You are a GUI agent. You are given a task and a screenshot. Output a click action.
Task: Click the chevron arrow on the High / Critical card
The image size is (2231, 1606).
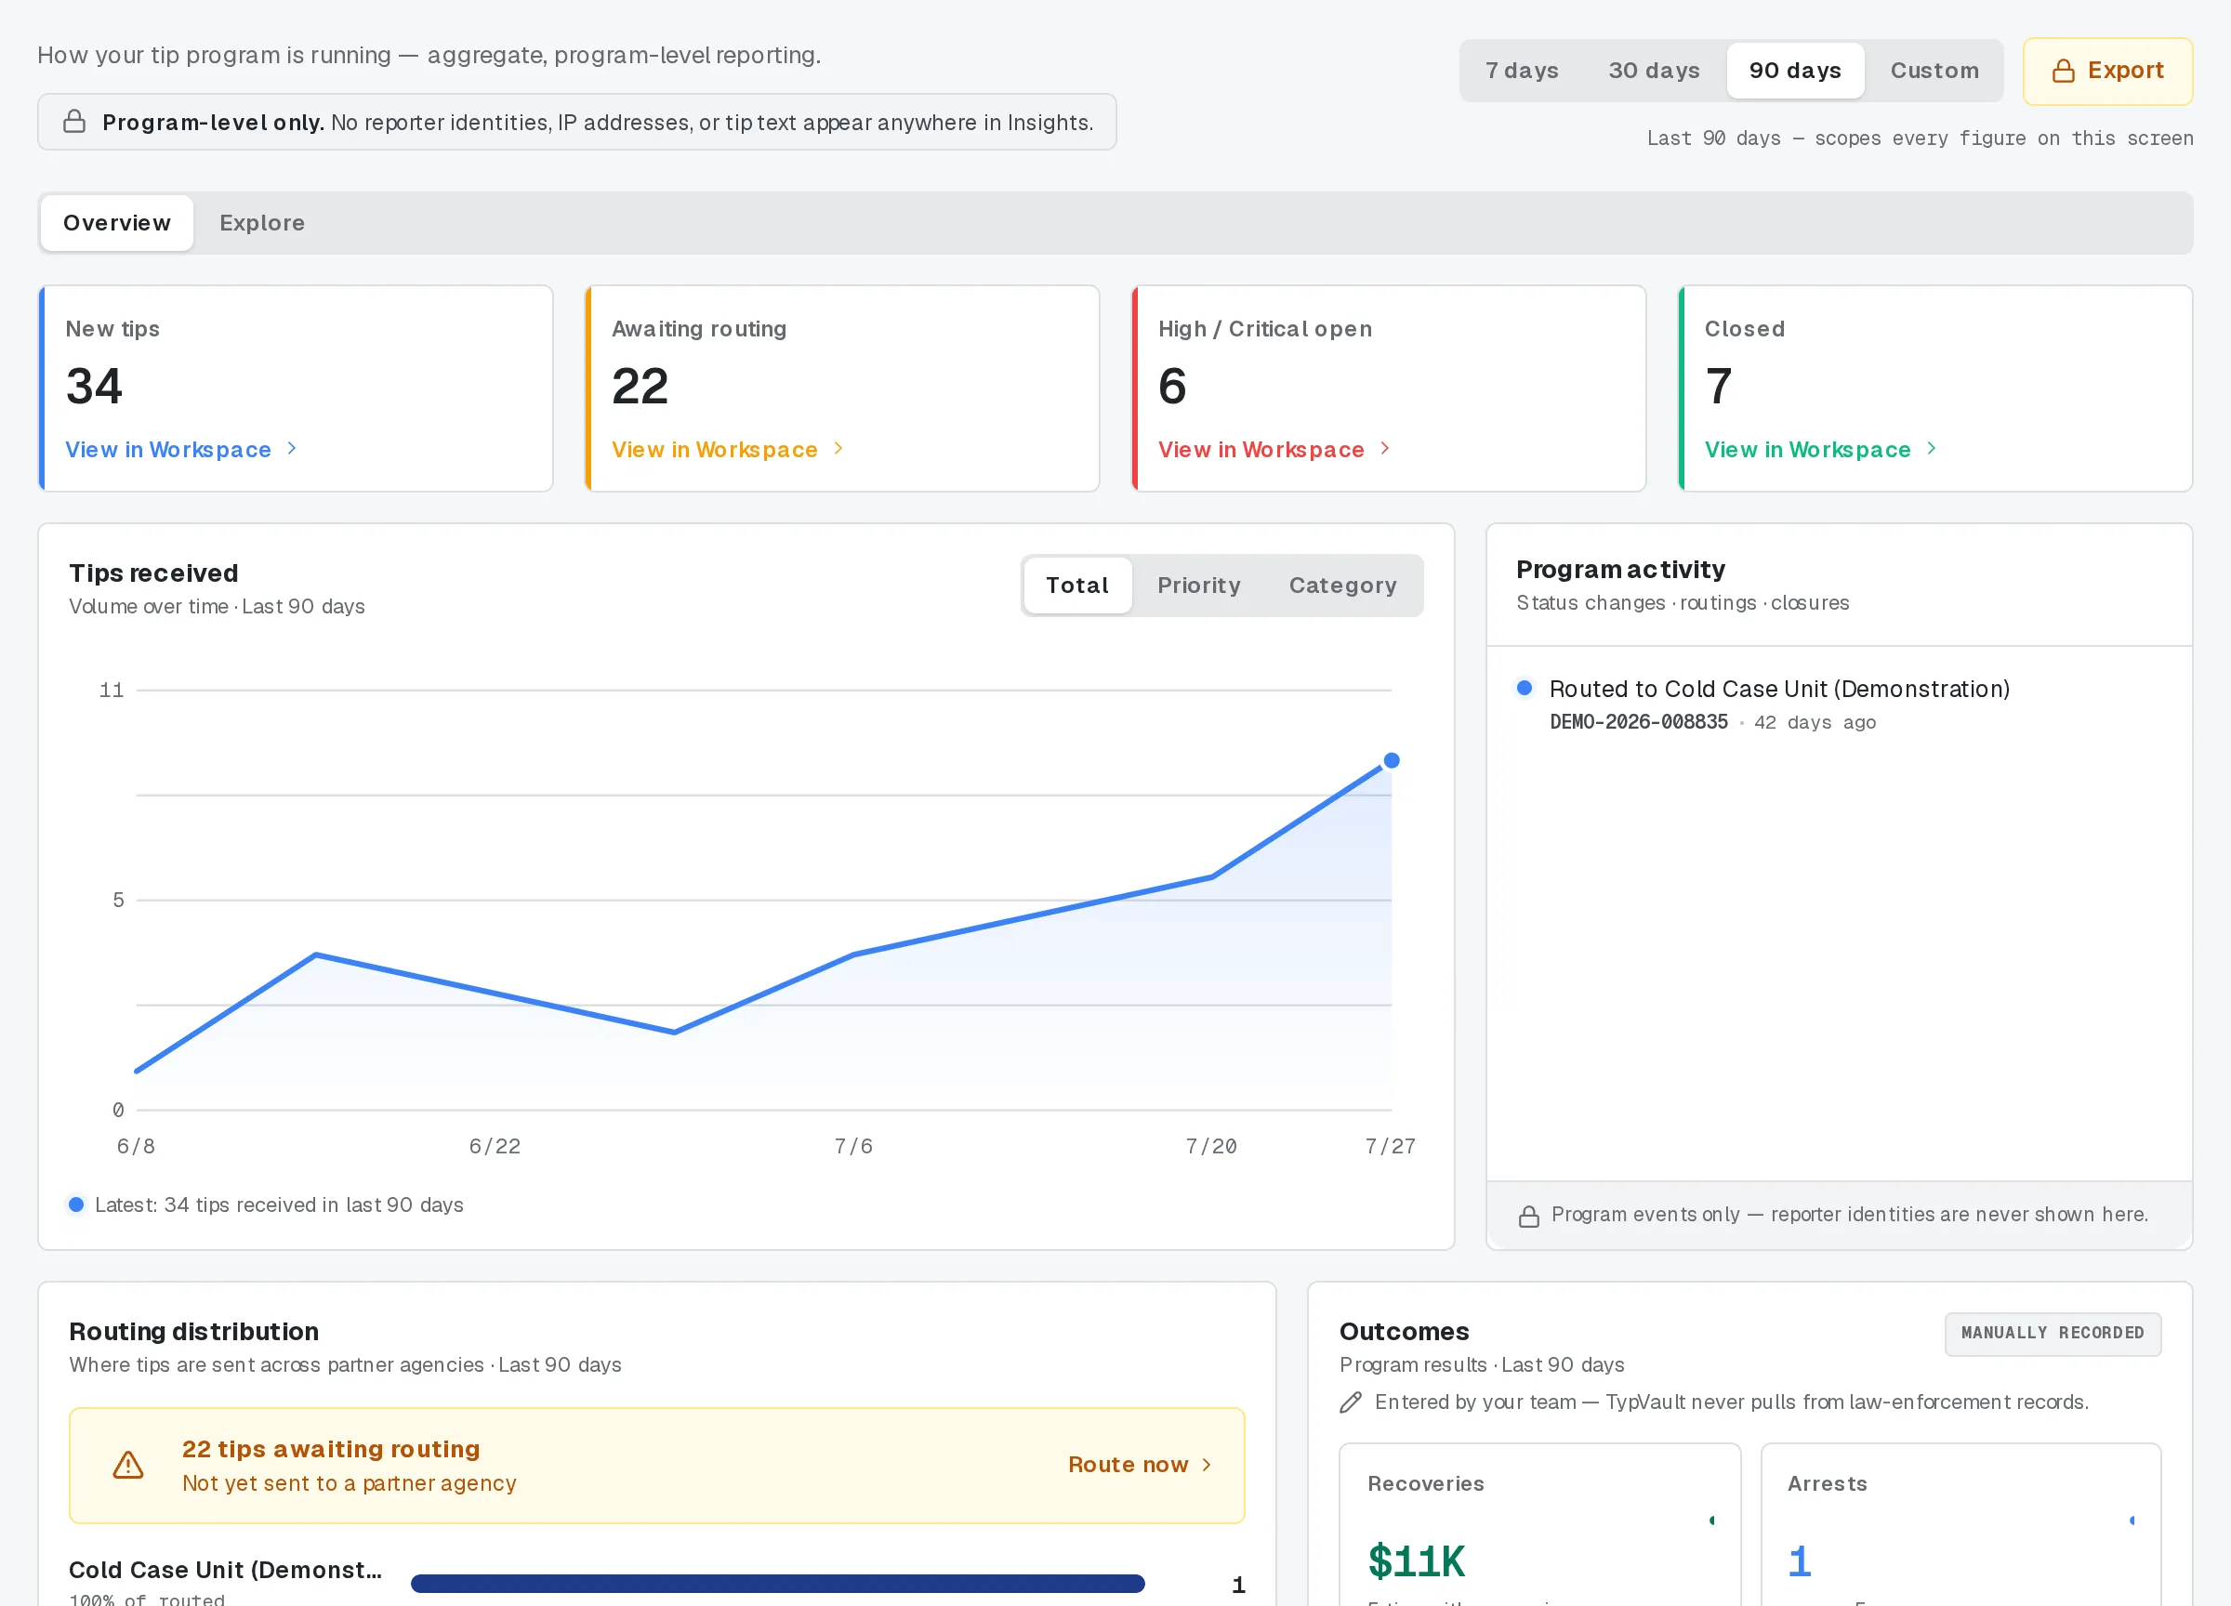pos(1385,449)
